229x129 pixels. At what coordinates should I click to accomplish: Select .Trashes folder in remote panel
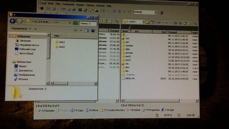click(128, 75)
